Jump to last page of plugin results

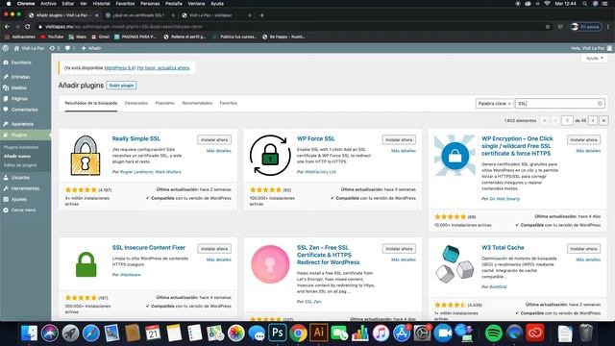tap(603, 121)
